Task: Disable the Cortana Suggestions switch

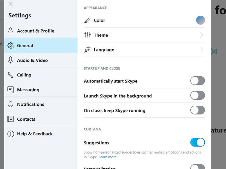Action: 198,142
